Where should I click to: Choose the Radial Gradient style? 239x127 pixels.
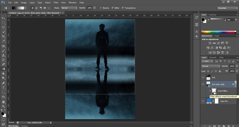pos(36,8)
